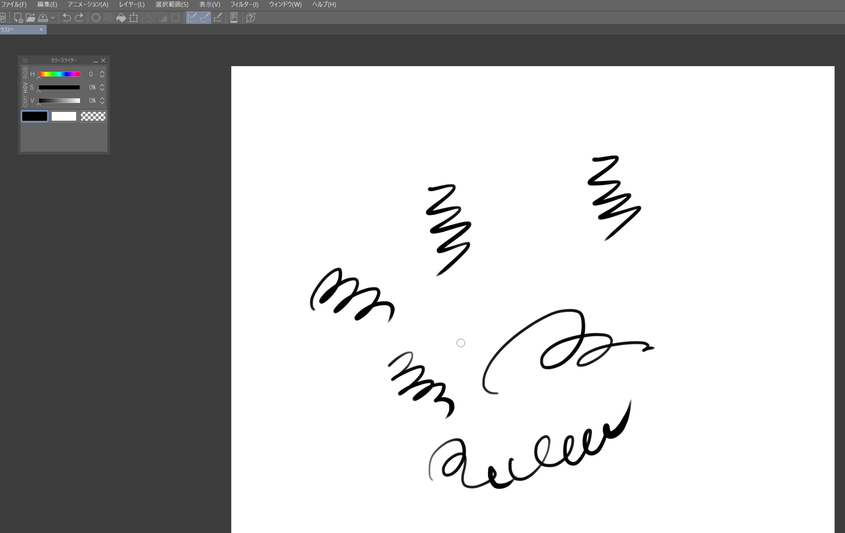This screenshot has width=845, height=533.
Task: Disable the snap to ruler toggle
Action: 191,17
